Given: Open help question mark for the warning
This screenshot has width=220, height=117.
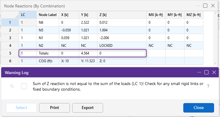Looking at the screenshot, I should tap(208, 86).
